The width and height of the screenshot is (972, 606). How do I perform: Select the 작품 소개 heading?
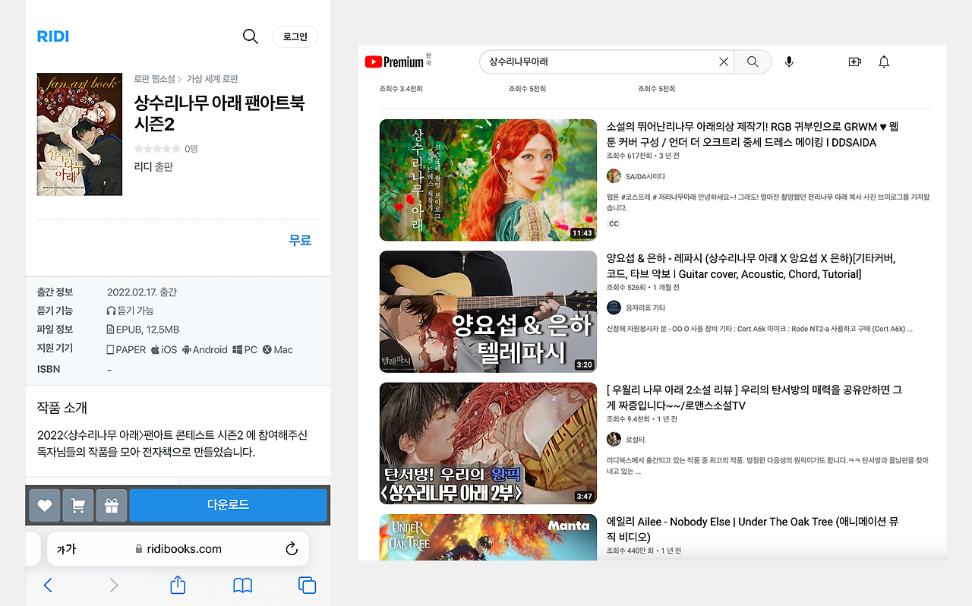(x=62, y=408)
